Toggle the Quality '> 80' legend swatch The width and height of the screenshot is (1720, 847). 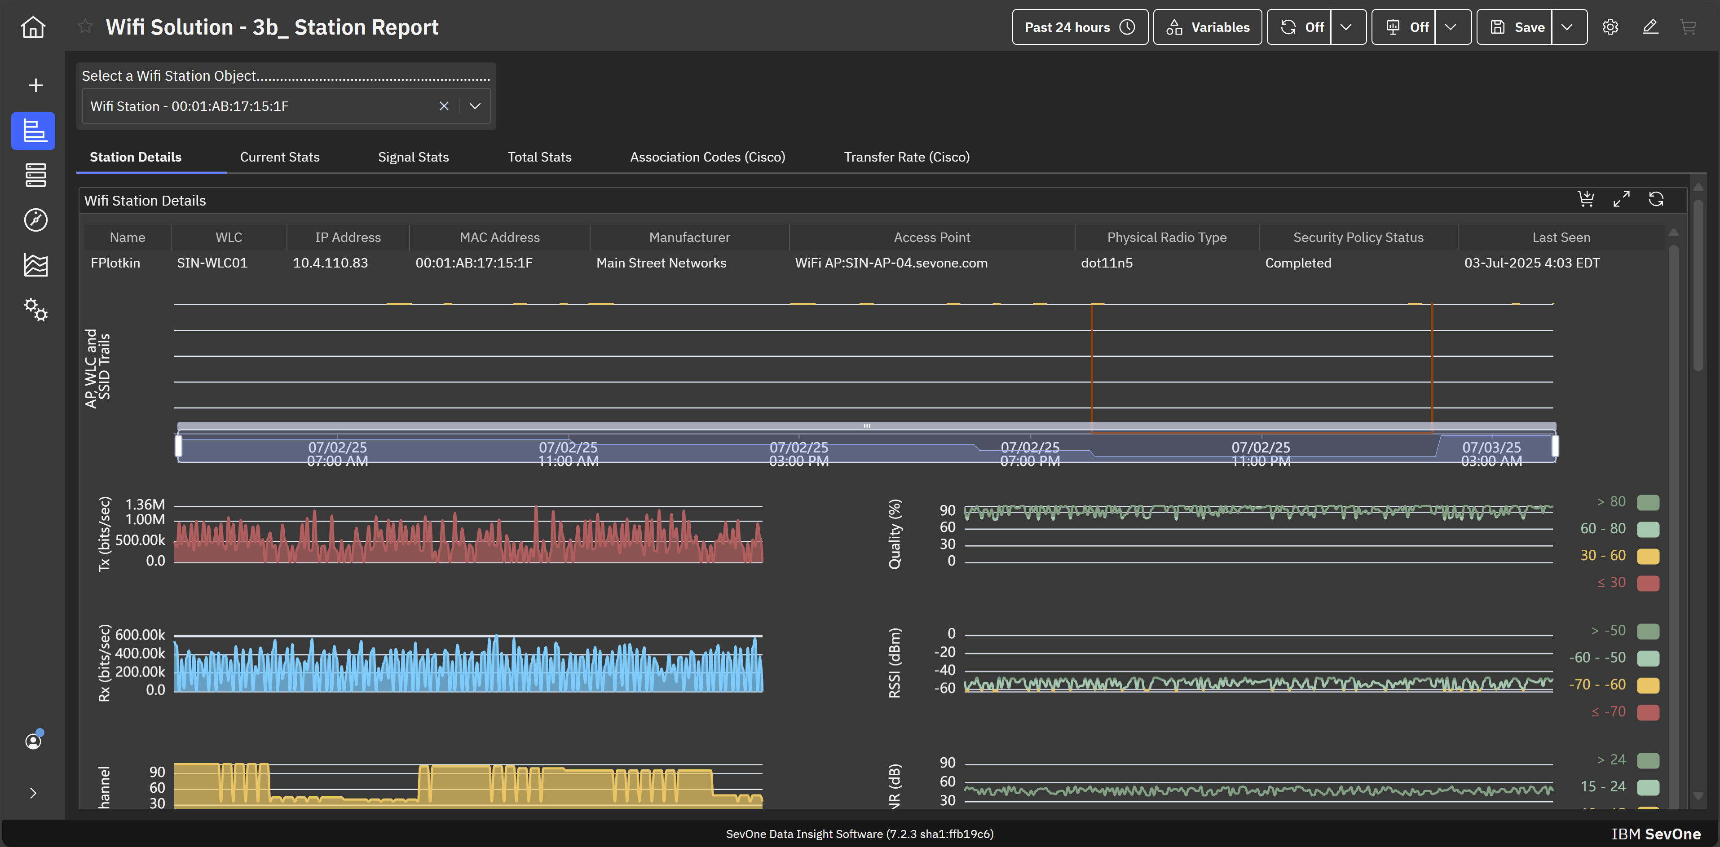point(1648,502)
